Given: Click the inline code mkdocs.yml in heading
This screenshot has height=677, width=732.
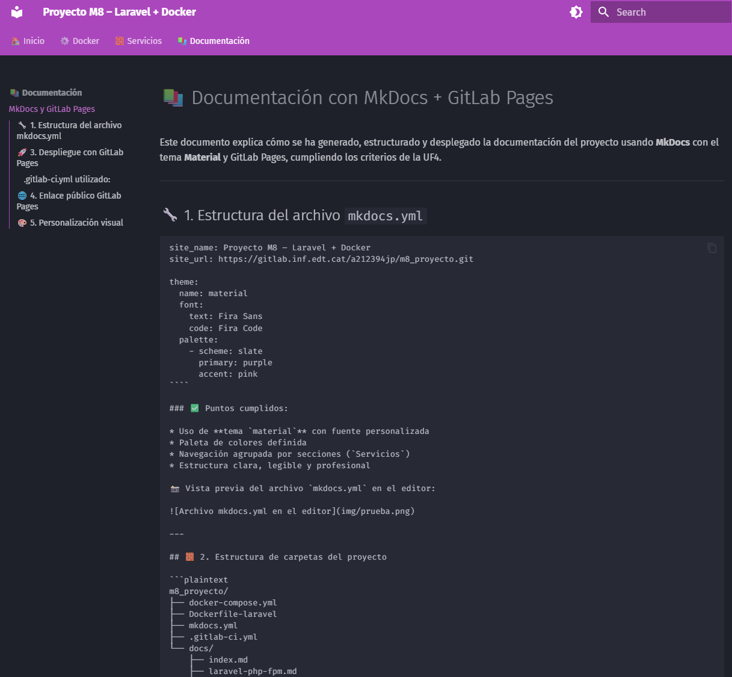Looking at the screenshot, I should pyautogui.click(x=386, y=215).
